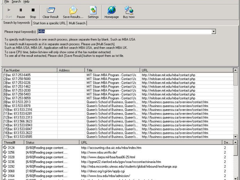240x180 pixels.
Task: Select row [14]fax: 613.533.6943
Action: coord(118,125)
